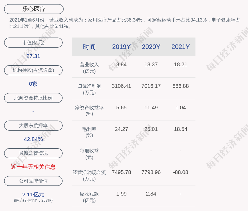Click the 最新监管情况 label pill
Screen dimensions: 248x211
click(x=33, y=153)
